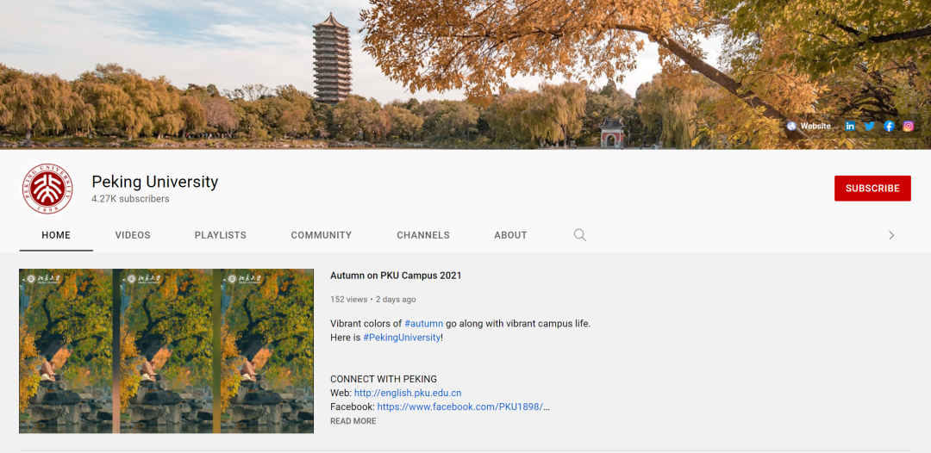Search the channel with magnifier icon
The image size is (931, 453).
tap(580, 235)
